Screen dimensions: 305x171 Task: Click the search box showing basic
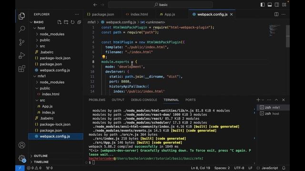click(x=161, y=5)
